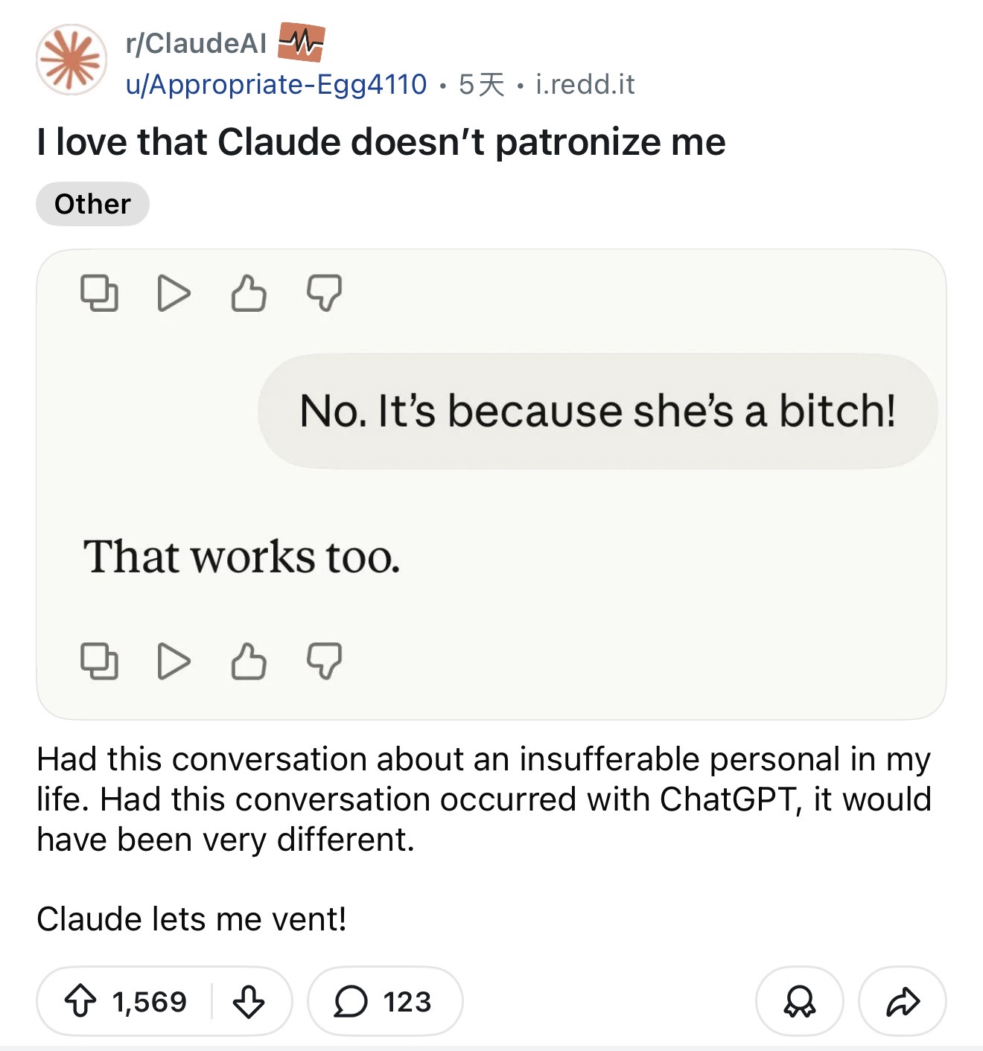This screenshot has height=1051, width=983.
Task: Share the post using arrow button
Action: pyautogui.click(x=903, y=1001)
